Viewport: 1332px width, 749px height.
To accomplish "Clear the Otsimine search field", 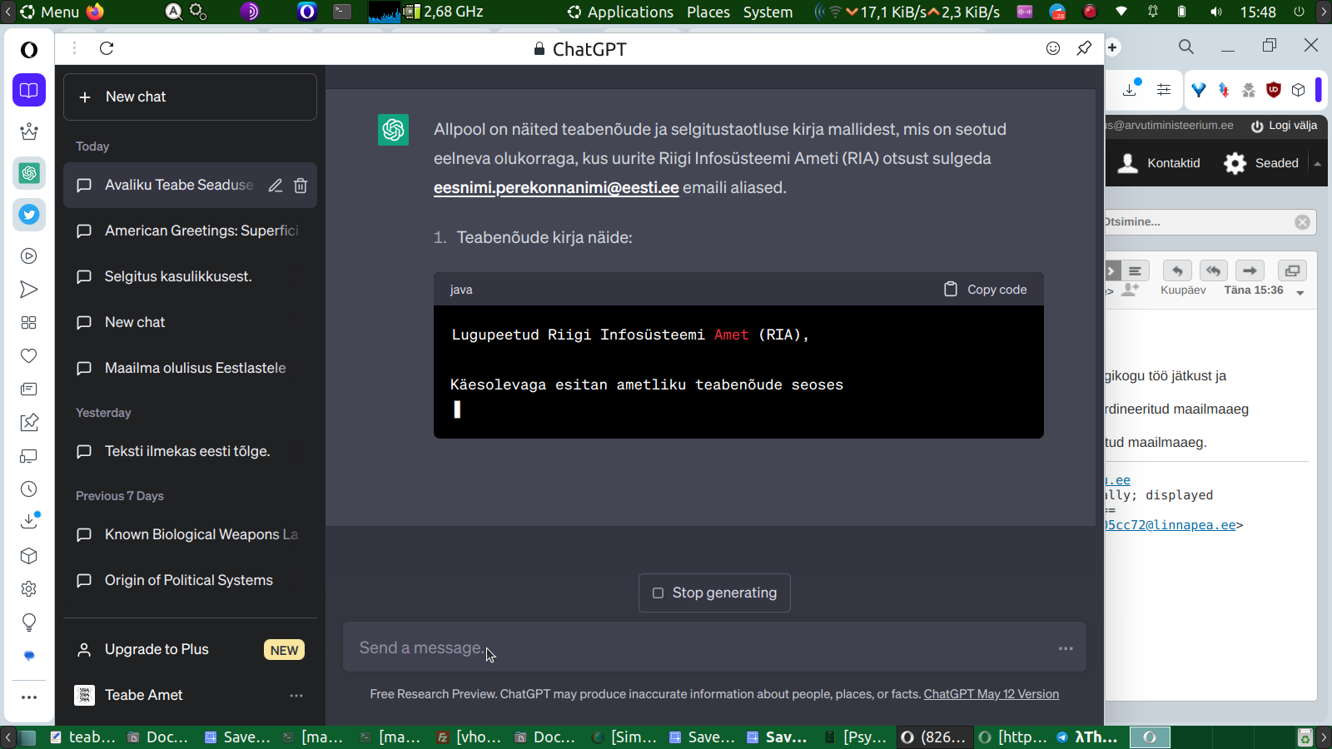I will tap(1303, 222).
